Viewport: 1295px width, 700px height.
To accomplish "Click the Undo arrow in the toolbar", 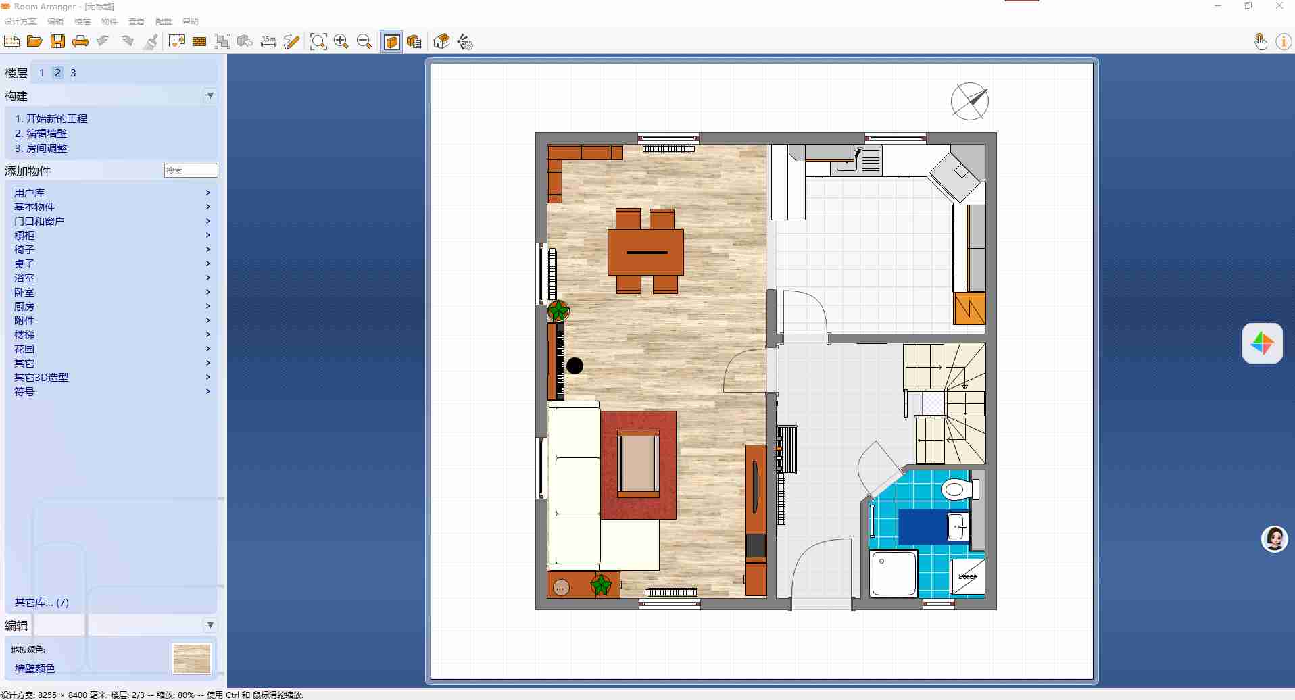I will [x=103, y=42].
